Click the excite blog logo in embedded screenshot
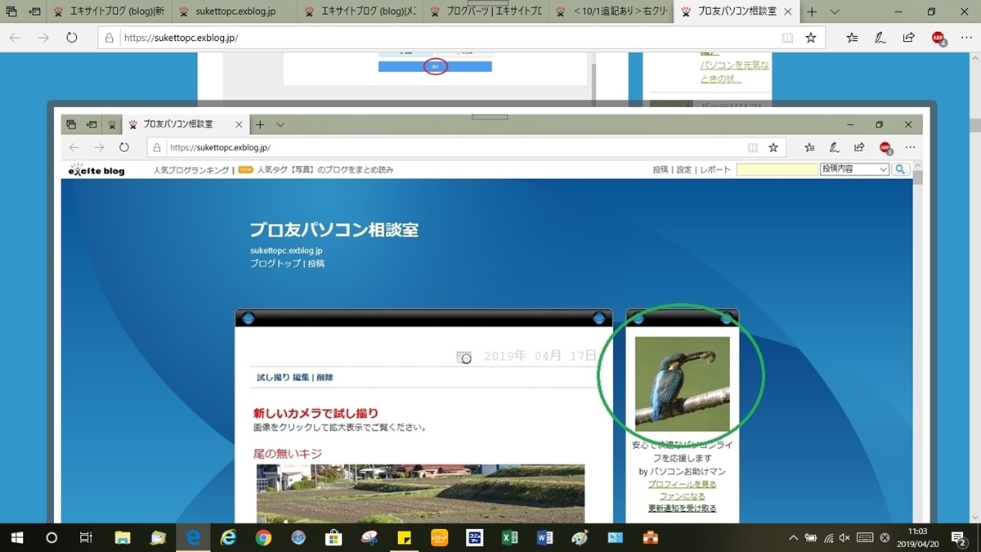The width and height of the screenshot is (981, 552). click(x=96, y=170)
